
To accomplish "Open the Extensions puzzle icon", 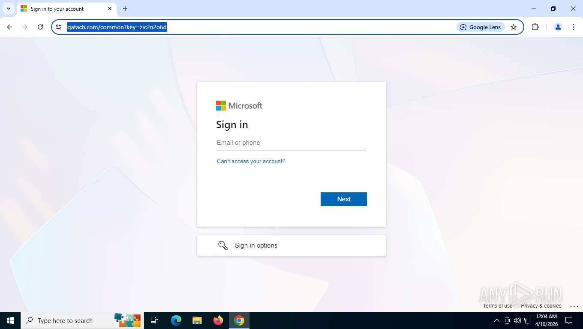I will pos(535,27).
